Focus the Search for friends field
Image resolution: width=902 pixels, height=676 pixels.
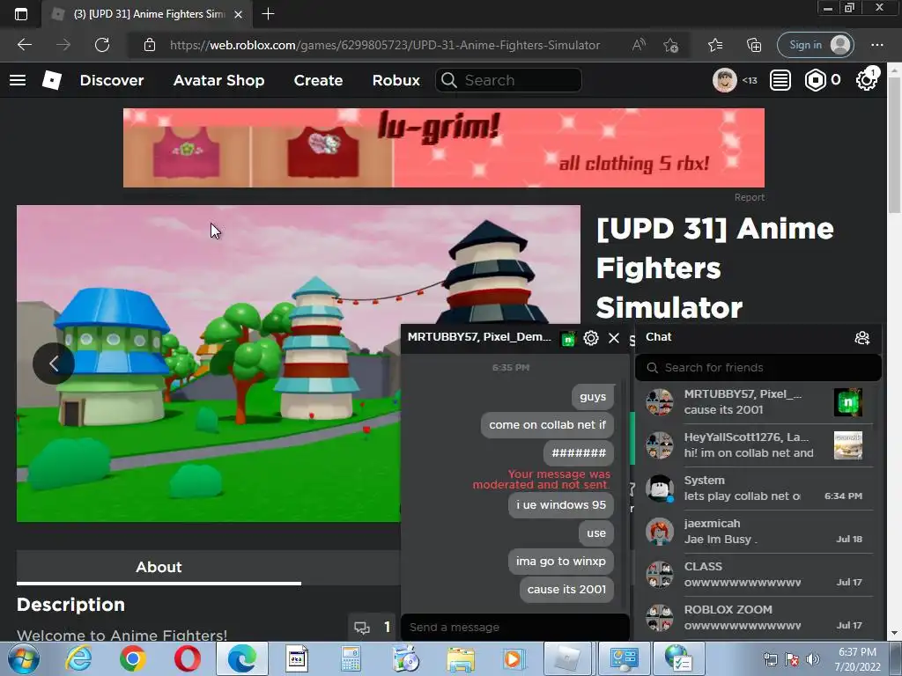point(758,368)
